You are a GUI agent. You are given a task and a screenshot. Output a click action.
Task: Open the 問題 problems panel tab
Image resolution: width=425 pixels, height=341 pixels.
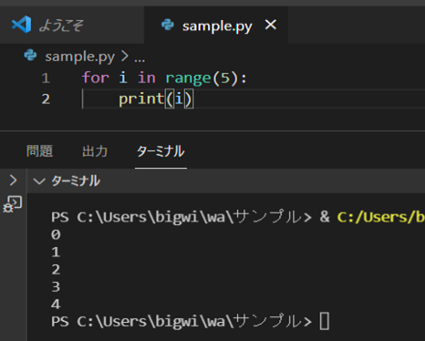click(39, 151)
